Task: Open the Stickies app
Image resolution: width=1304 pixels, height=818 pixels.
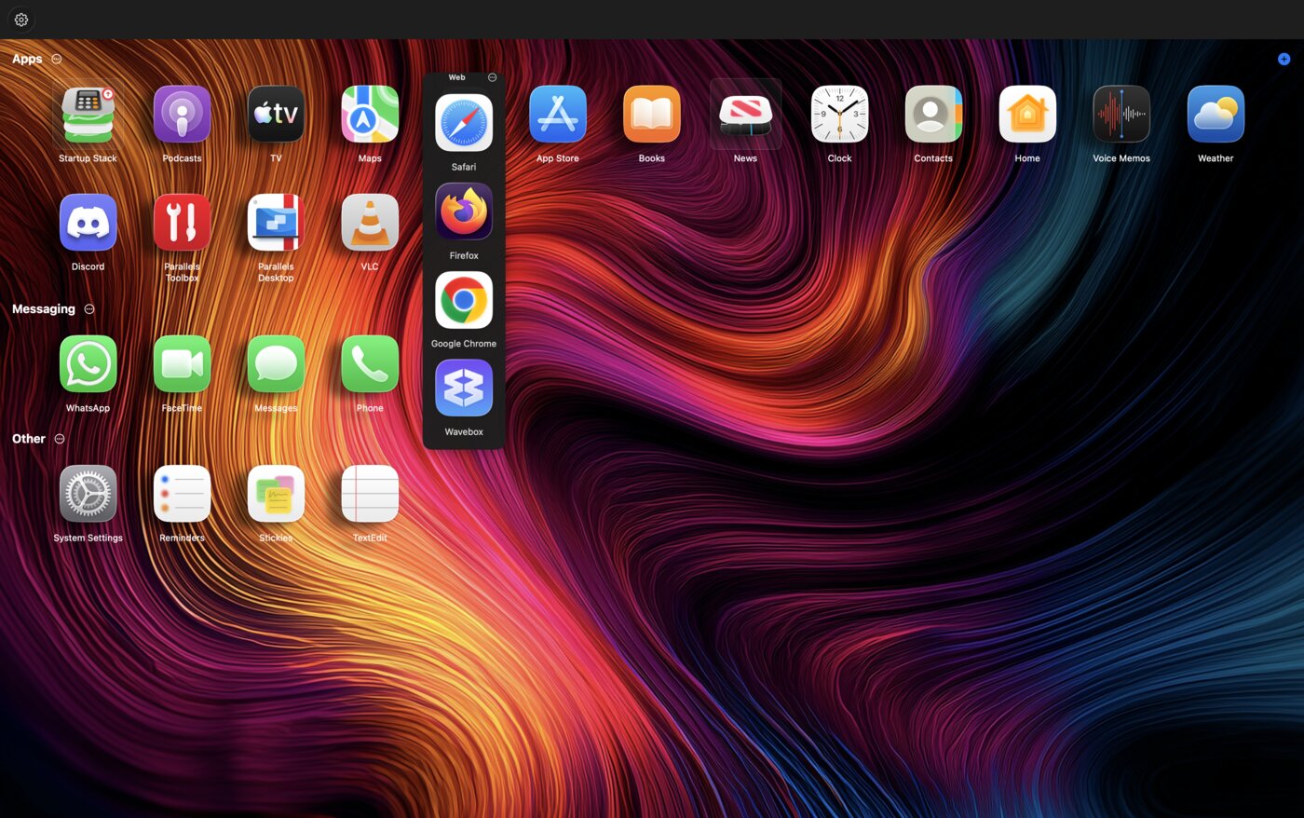Action: 276,494
